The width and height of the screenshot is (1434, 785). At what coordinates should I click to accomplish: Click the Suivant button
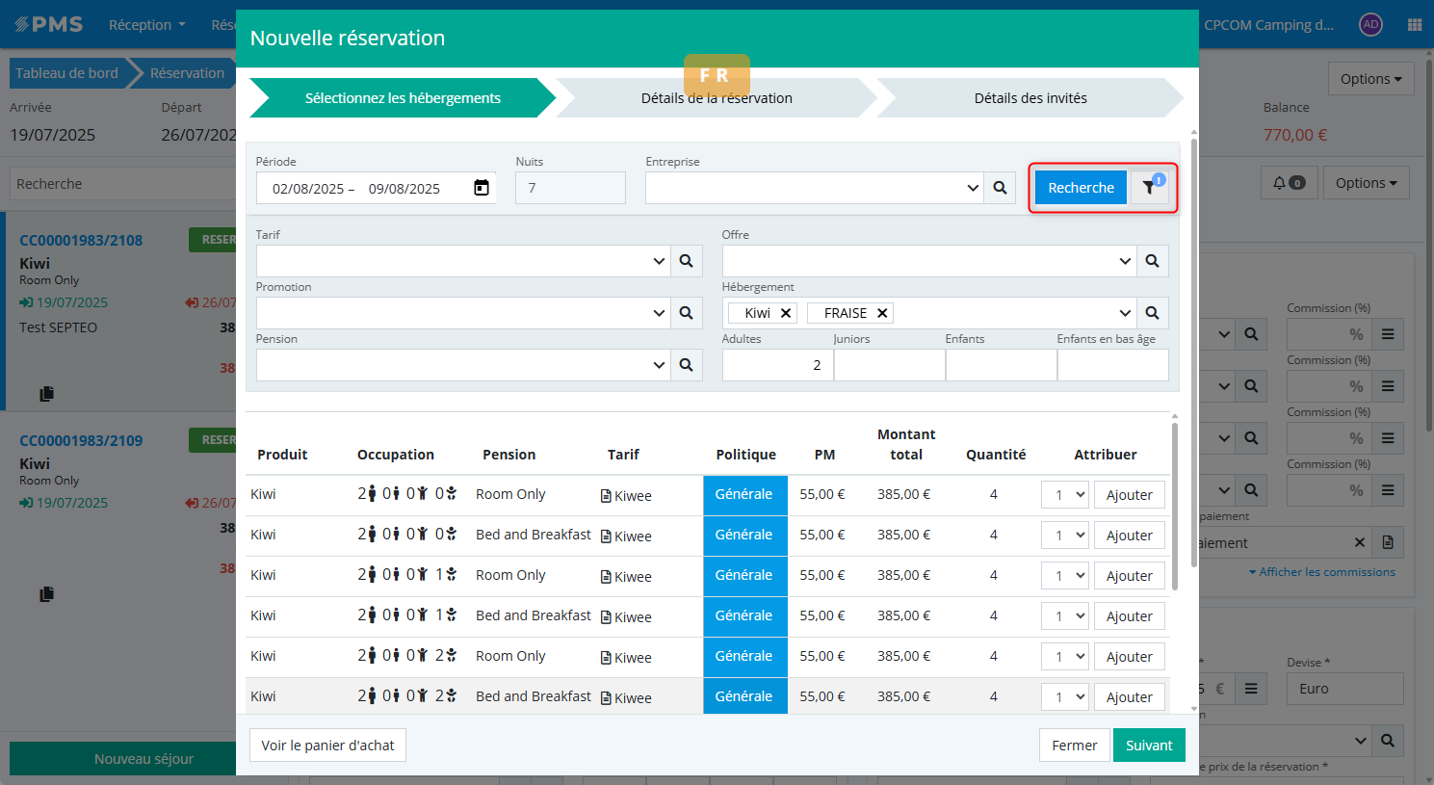(1149, 746)
